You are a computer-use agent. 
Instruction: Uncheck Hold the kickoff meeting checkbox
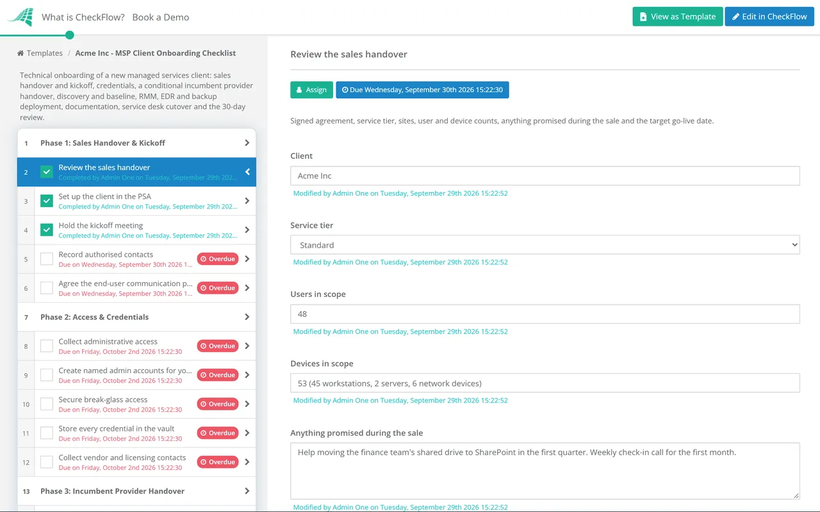(x=47, y=230)
